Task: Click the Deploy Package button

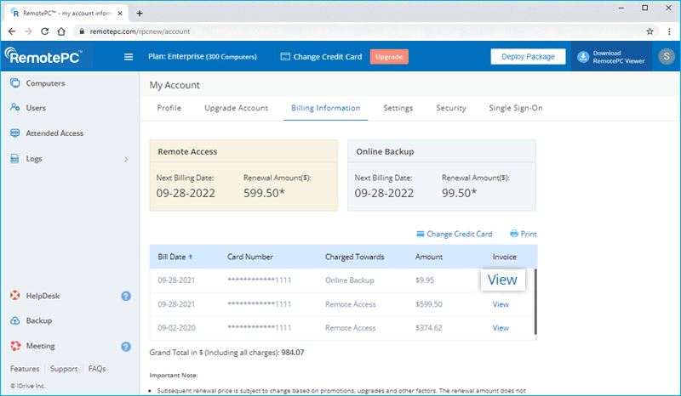Action: tap(528, 56)
